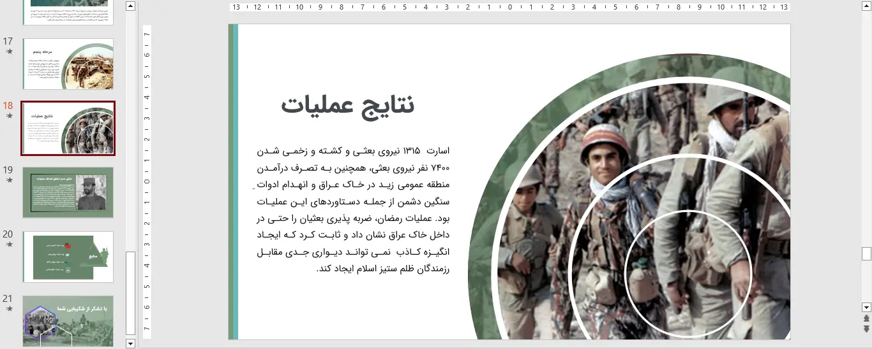Select slide 20 thumbnail
872x349 pixels.
68,257
